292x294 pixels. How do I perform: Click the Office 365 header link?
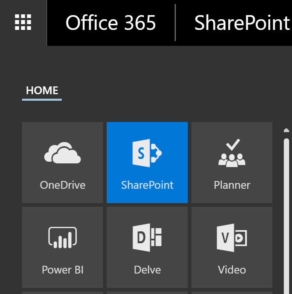[x=111, y=23]
